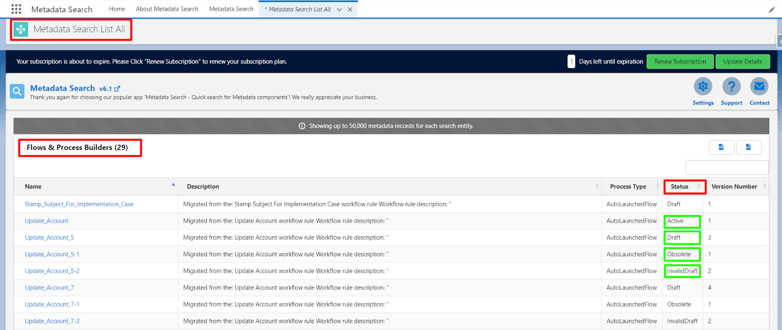
Task: Click the Support label text
Action: point(731,103)
